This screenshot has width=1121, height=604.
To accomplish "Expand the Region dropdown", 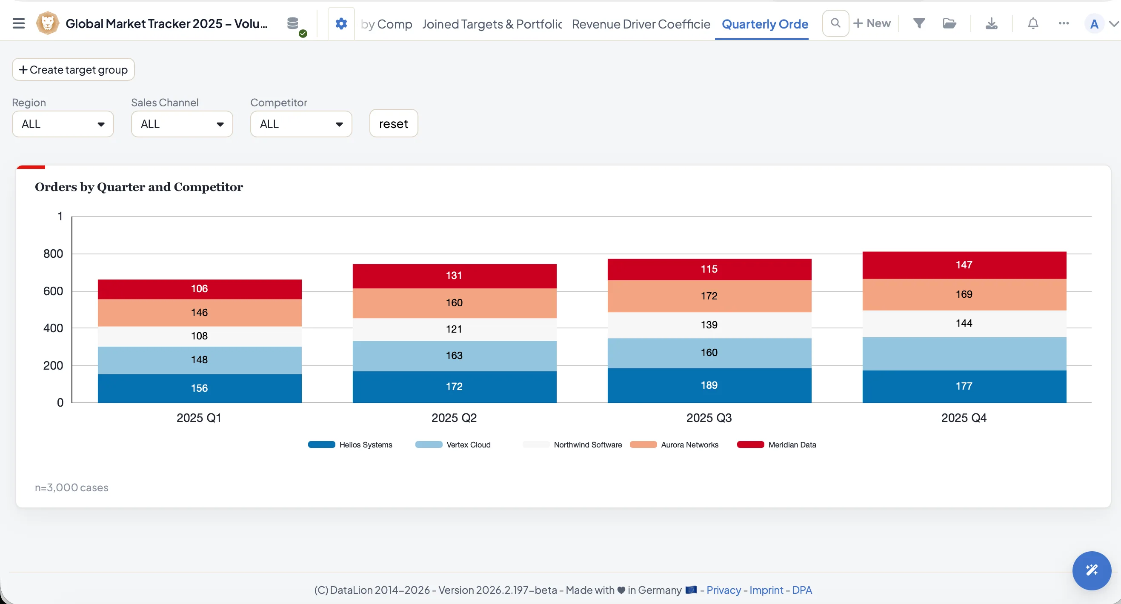I will coord(63,124).
